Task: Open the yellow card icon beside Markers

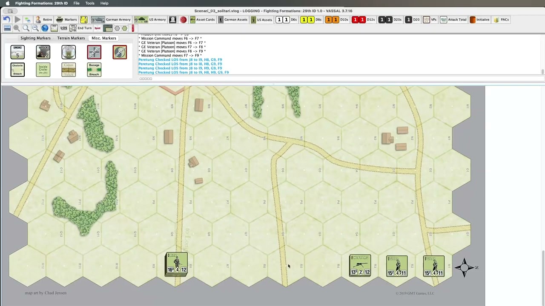Action: point(84,20)
